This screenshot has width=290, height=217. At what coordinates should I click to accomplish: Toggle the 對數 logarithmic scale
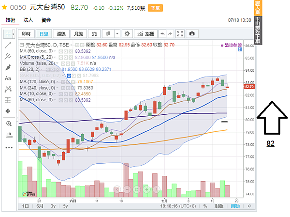click(x=220, y=206)
